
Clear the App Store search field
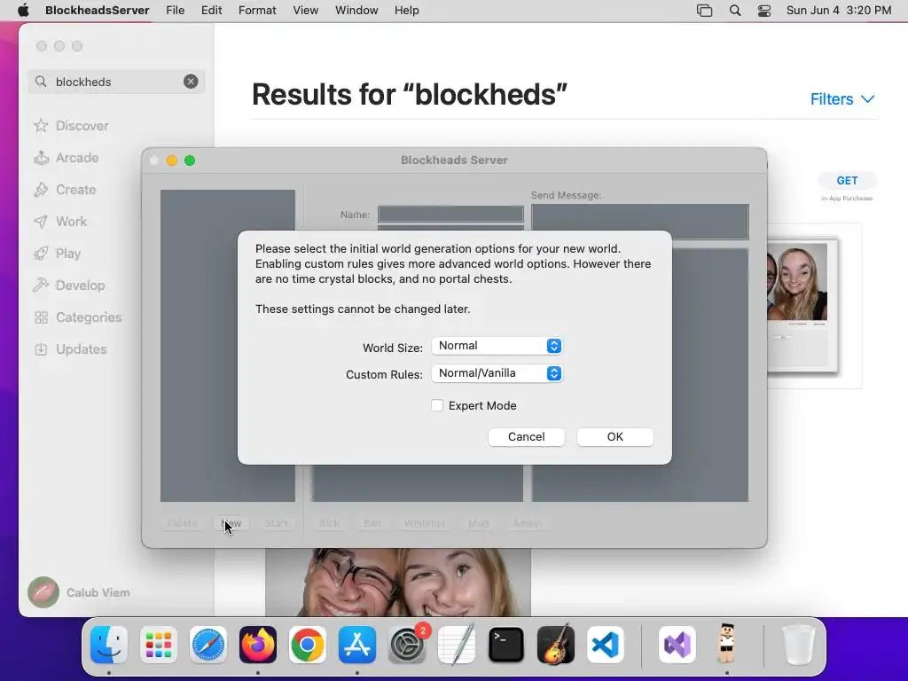[x=191, y=82]
